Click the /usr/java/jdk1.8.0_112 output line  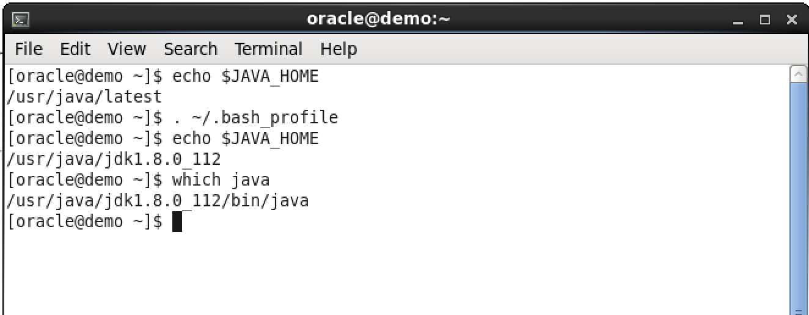click(113, 159)
